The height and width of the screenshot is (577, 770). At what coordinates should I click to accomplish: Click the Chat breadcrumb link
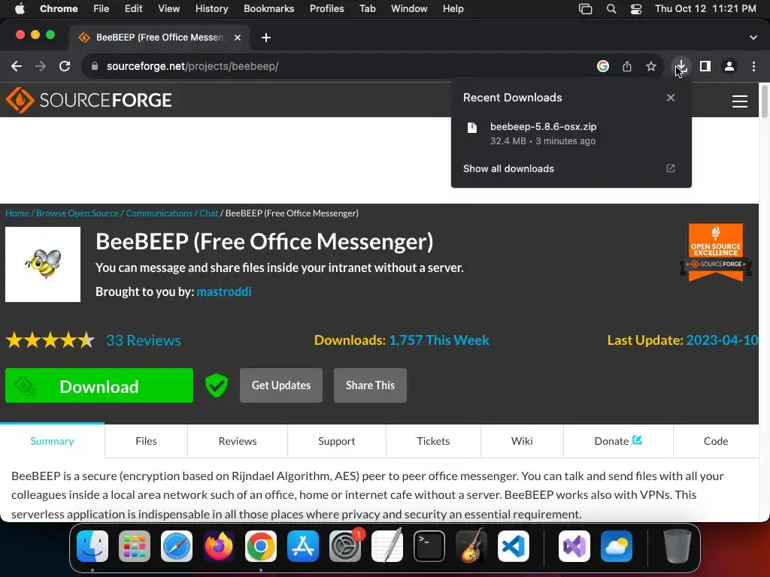[208, 213]
